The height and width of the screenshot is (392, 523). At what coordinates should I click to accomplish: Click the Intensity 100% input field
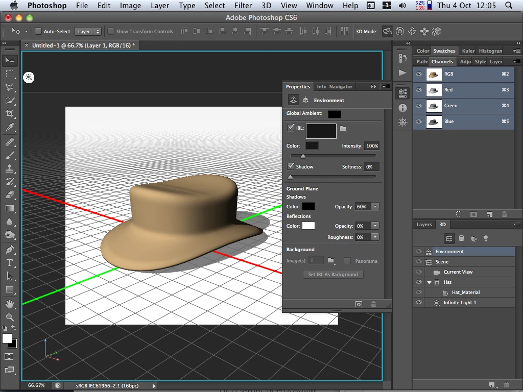click(x=371, y=146)
